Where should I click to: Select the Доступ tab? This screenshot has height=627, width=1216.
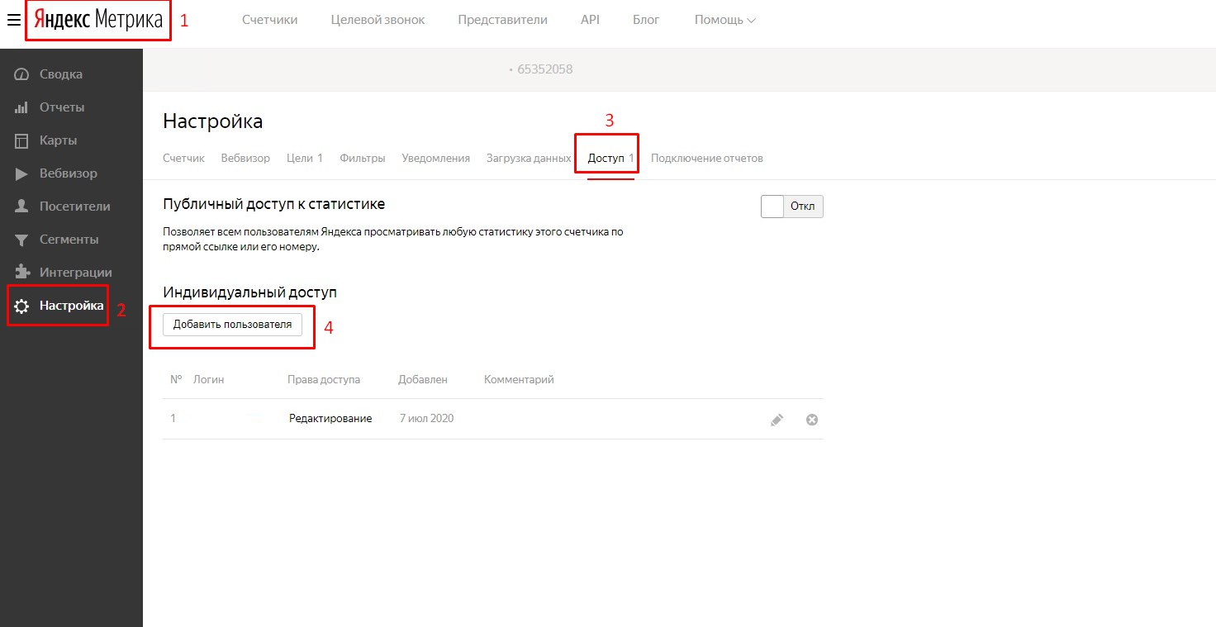pyautogui.click(x=610, y=158)
